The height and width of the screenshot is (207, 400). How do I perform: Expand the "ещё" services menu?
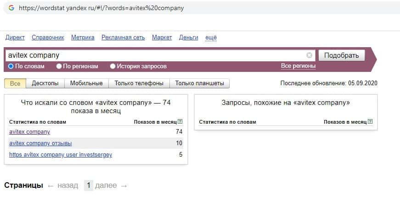coord(211,38)
